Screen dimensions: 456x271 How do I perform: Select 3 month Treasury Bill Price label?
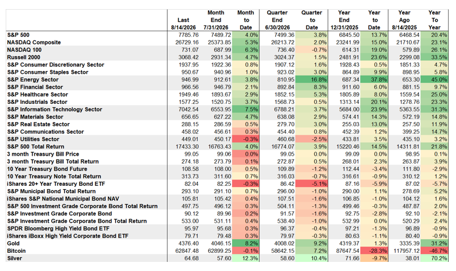point(43,154)
